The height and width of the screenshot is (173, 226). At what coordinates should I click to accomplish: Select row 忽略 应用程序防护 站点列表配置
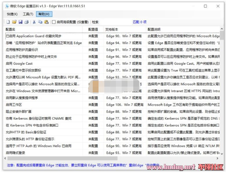pos(112,43)
